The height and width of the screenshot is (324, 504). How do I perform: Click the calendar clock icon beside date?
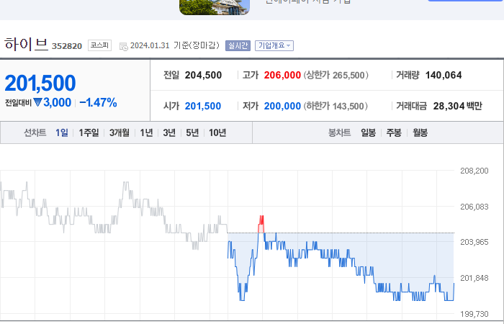coord(123,47)
